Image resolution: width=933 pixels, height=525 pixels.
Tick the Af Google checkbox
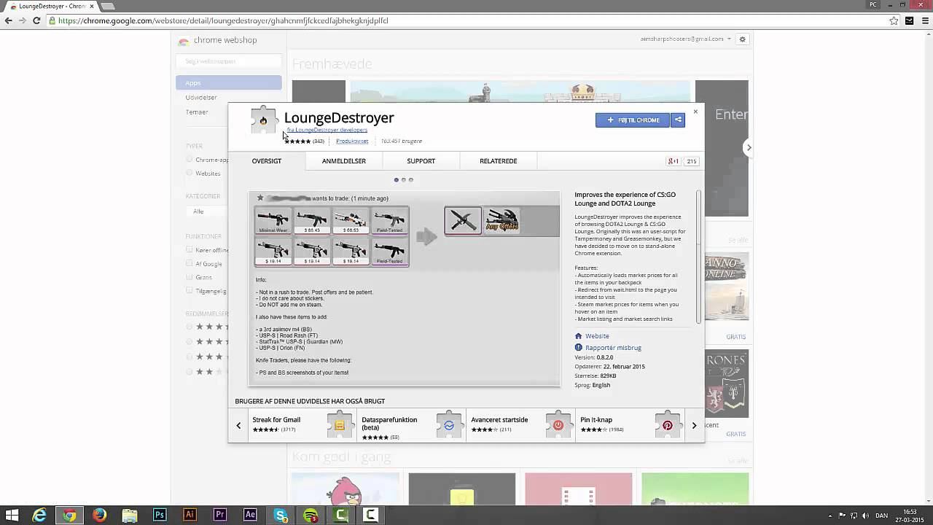(190, 264)
